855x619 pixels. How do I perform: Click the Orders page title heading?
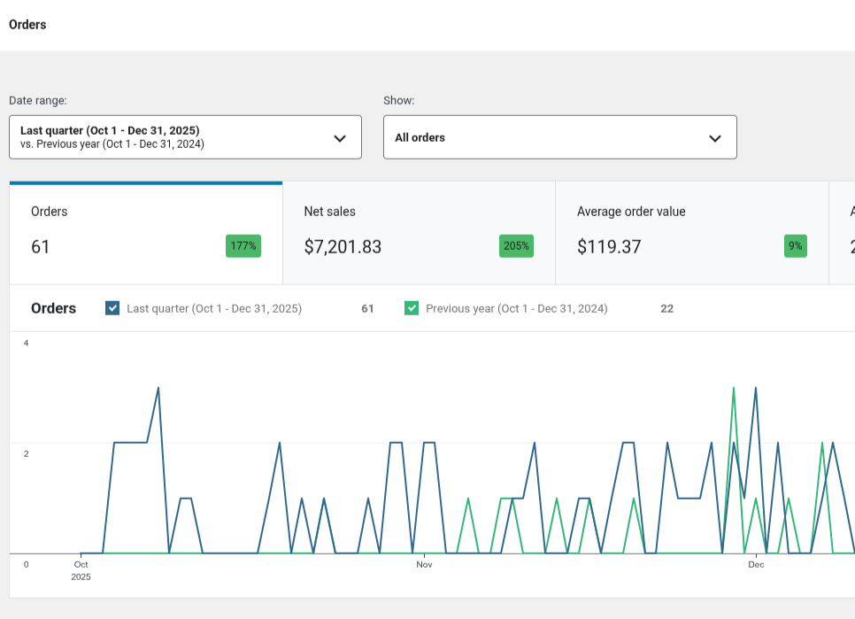coord(27,25)
